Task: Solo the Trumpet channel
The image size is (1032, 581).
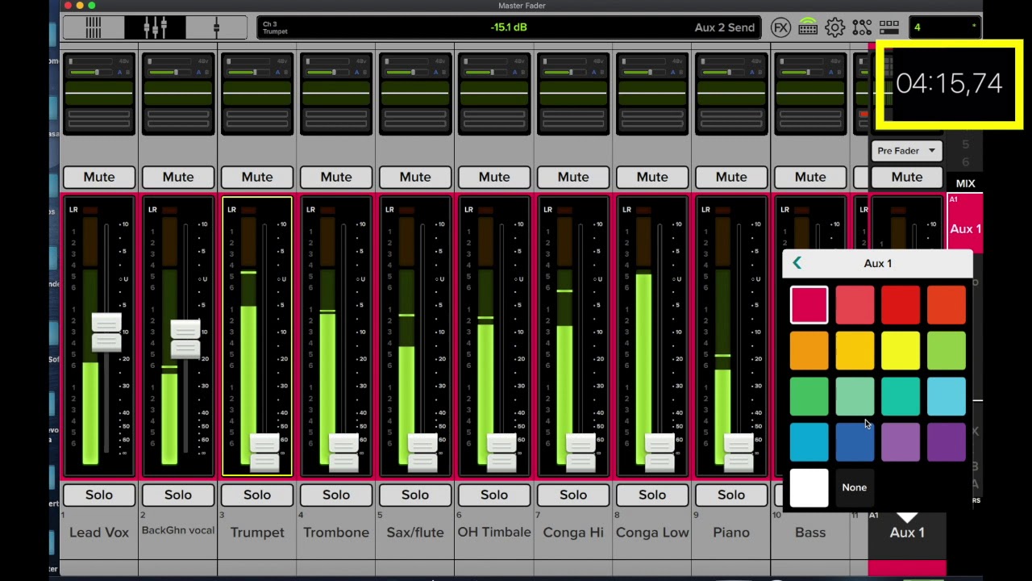Action: point(257,495)
